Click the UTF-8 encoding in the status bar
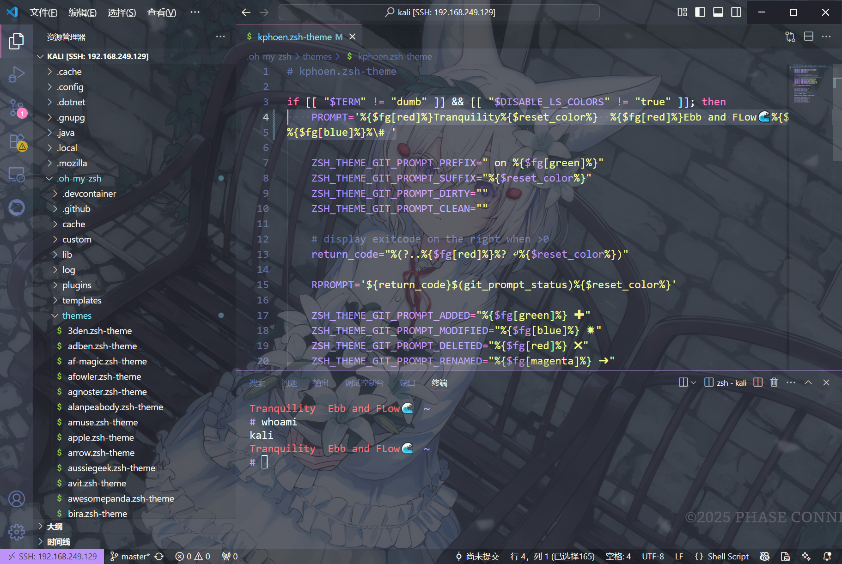Viewport: 842px width, 564px height. [x=653, y=557]
